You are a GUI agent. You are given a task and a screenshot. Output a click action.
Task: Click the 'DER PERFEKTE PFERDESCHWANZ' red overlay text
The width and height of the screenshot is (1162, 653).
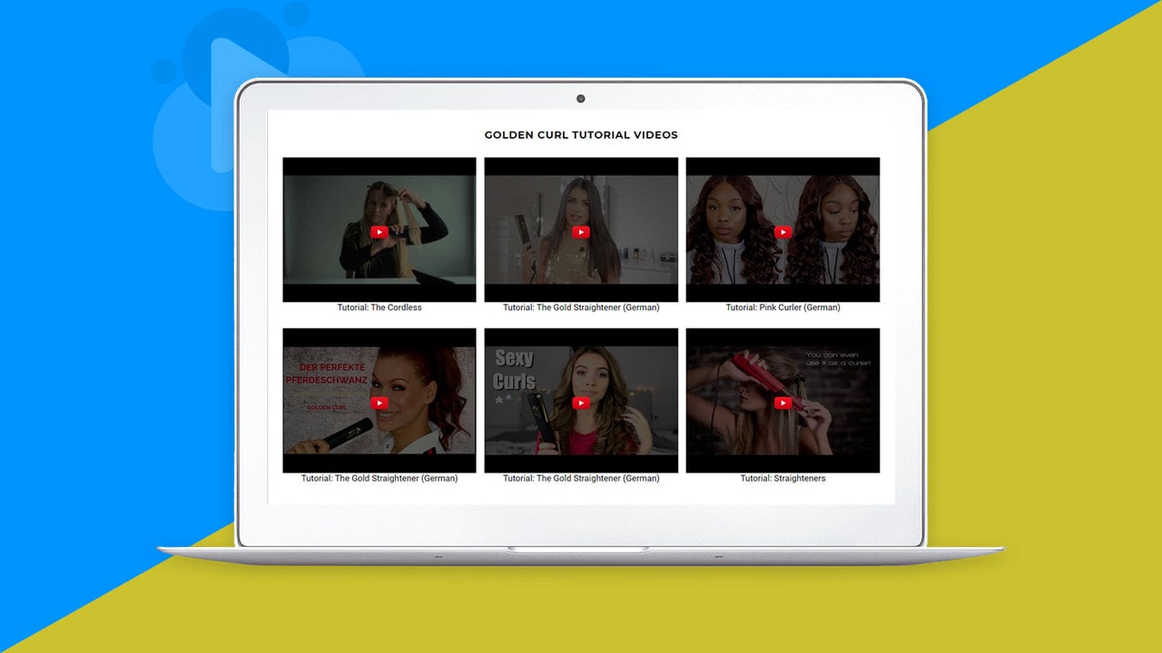pos(327,374)
